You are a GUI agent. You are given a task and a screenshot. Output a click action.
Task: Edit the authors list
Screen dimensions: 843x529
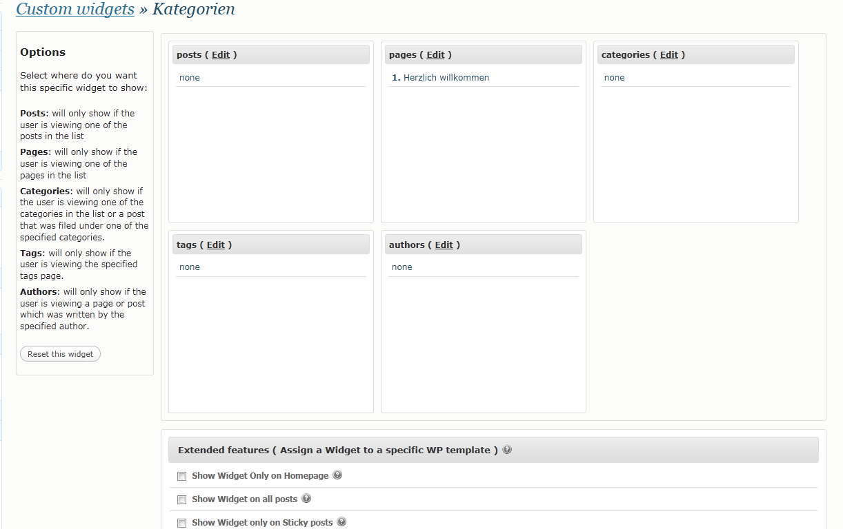[444, 245]
